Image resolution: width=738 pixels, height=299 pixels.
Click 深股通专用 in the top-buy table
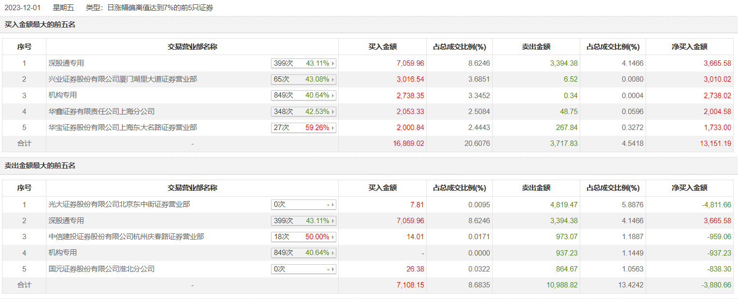(x=66, y=63)
